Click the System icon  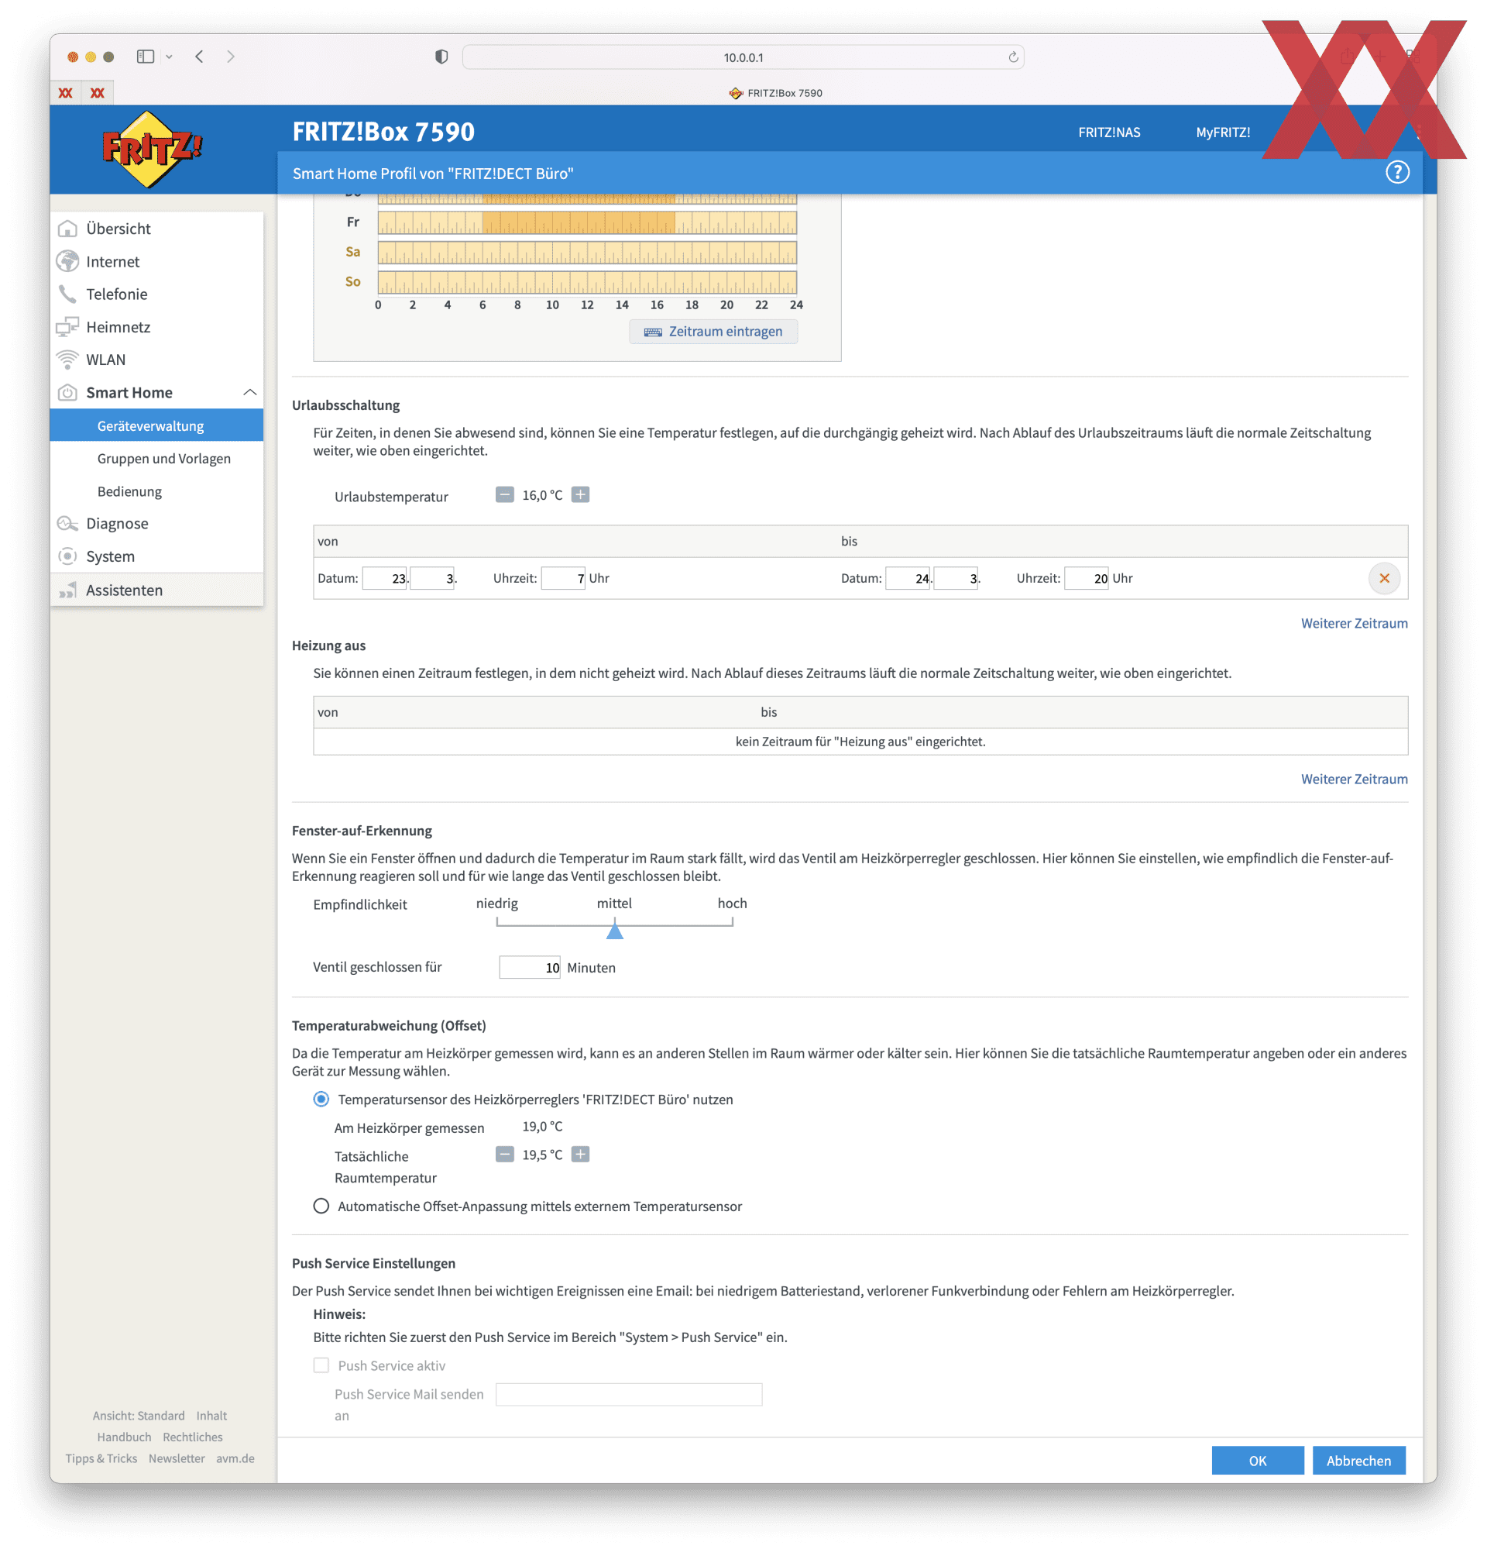(x=68, y=556)
